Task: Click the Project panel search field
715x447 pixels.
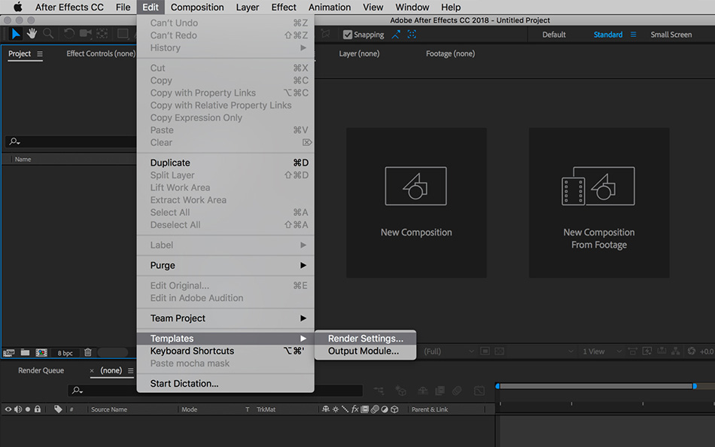Action: pyautogui.click(x=71, y=141)
